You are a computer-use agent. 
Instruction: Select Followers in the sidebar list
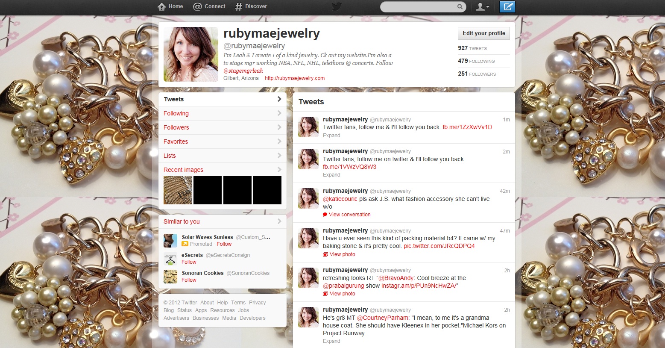pyautogui.click(x=222, y=127)
